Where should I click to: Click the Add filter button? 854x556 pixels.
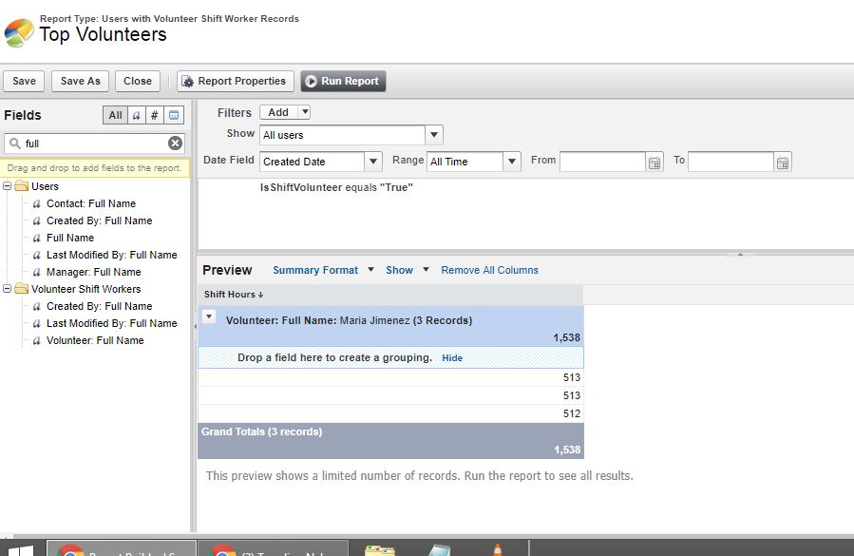pos(278,112)
